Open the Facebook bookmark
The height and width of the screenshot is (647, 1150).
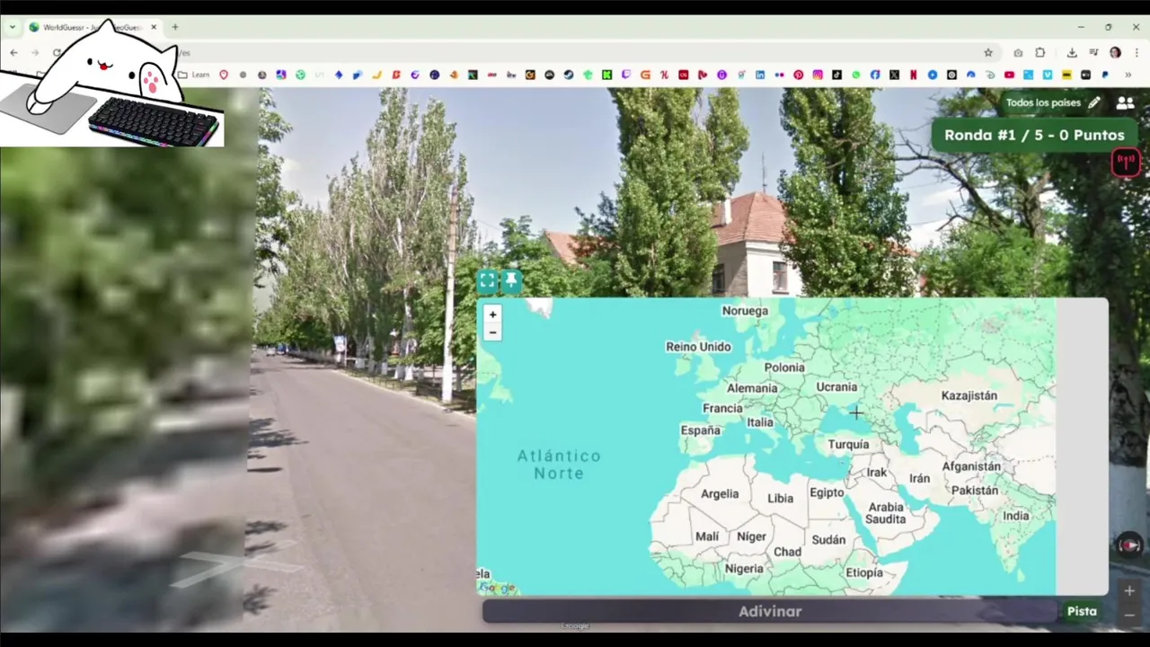pos(875,75)
